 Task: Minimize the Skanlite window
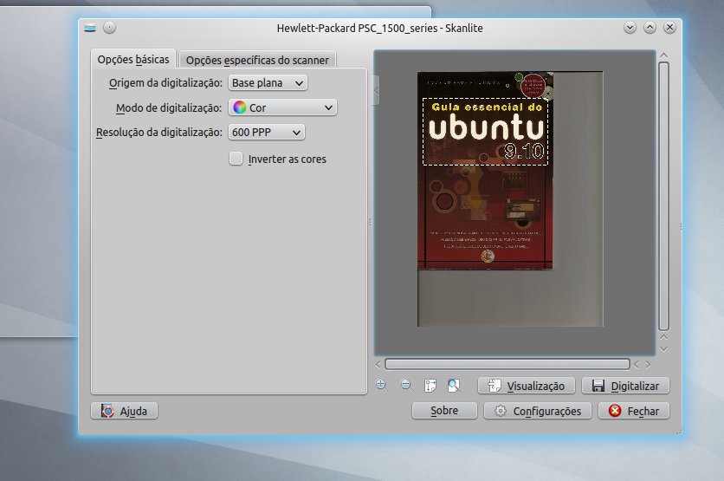pyautogui.click(x=630, y=28)
